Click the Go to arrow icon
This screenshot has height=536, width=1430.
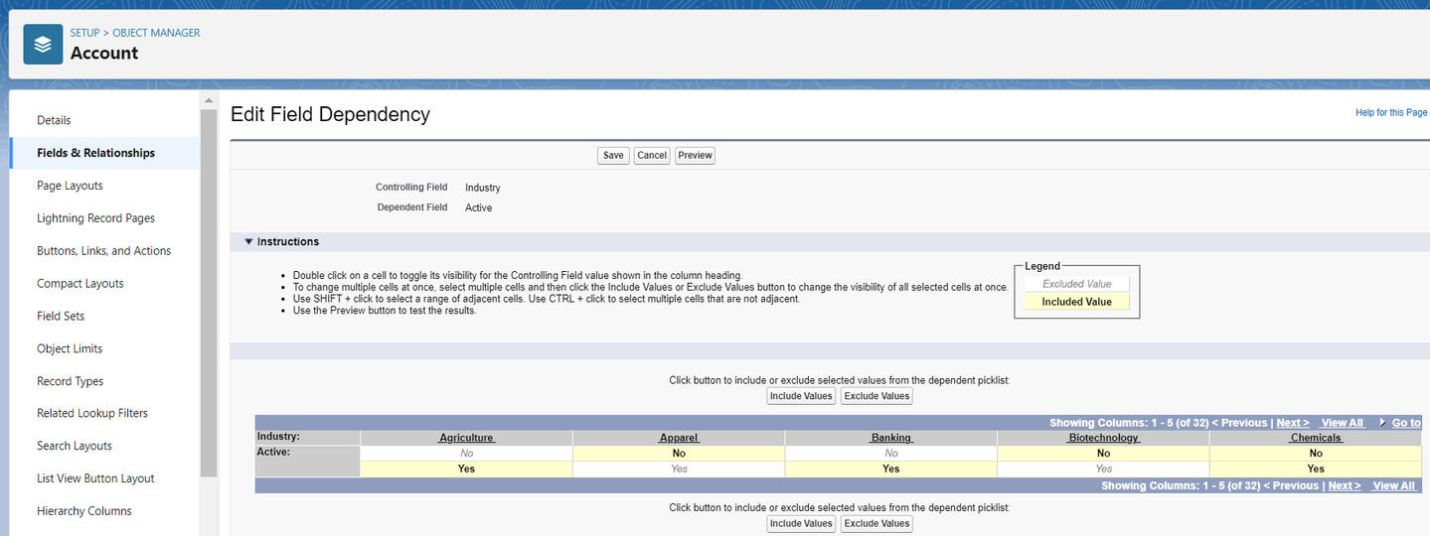coord(1382,423)
